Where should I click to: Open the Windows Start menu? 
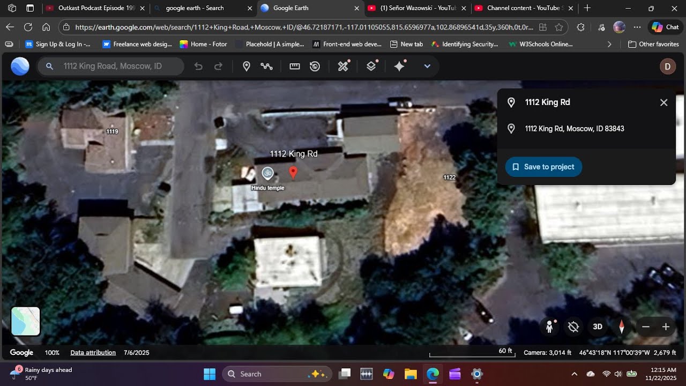click(x=210, y=374)
